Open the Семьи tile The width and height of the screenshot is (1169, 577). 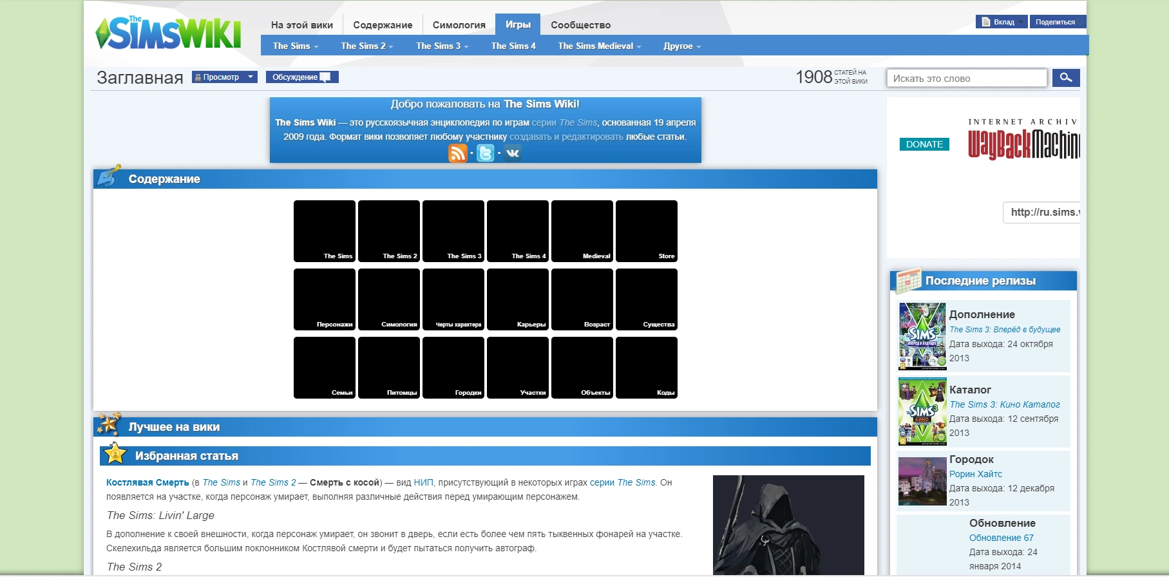pyautogui.click(x=325, y=368)
